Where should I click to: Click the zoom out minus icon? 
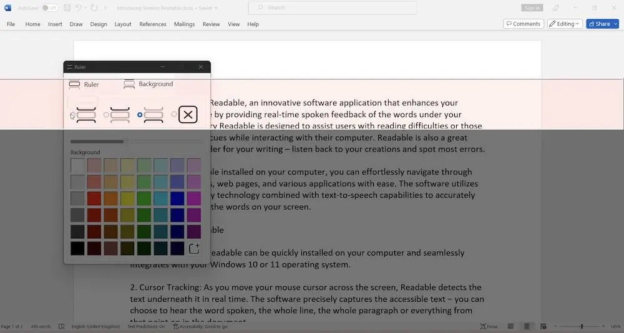pyautogui.click(x=555, y=326)
